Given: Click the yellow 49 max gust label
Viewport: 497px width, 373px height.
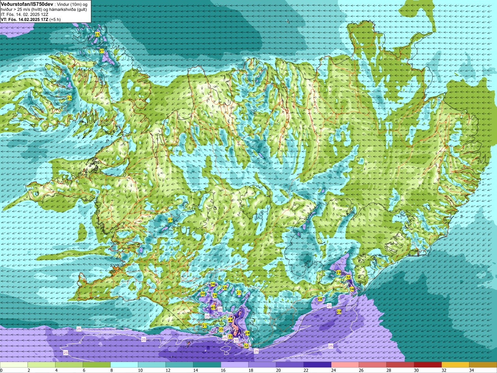Looking at the screenshot, I should (x=230, y=320).
